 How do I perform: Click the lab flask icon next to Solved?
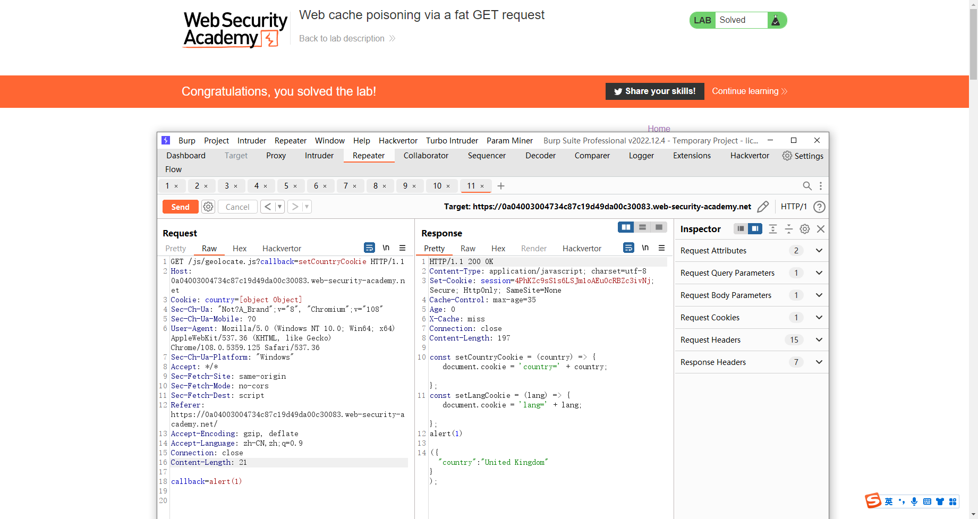click(776, 20)
